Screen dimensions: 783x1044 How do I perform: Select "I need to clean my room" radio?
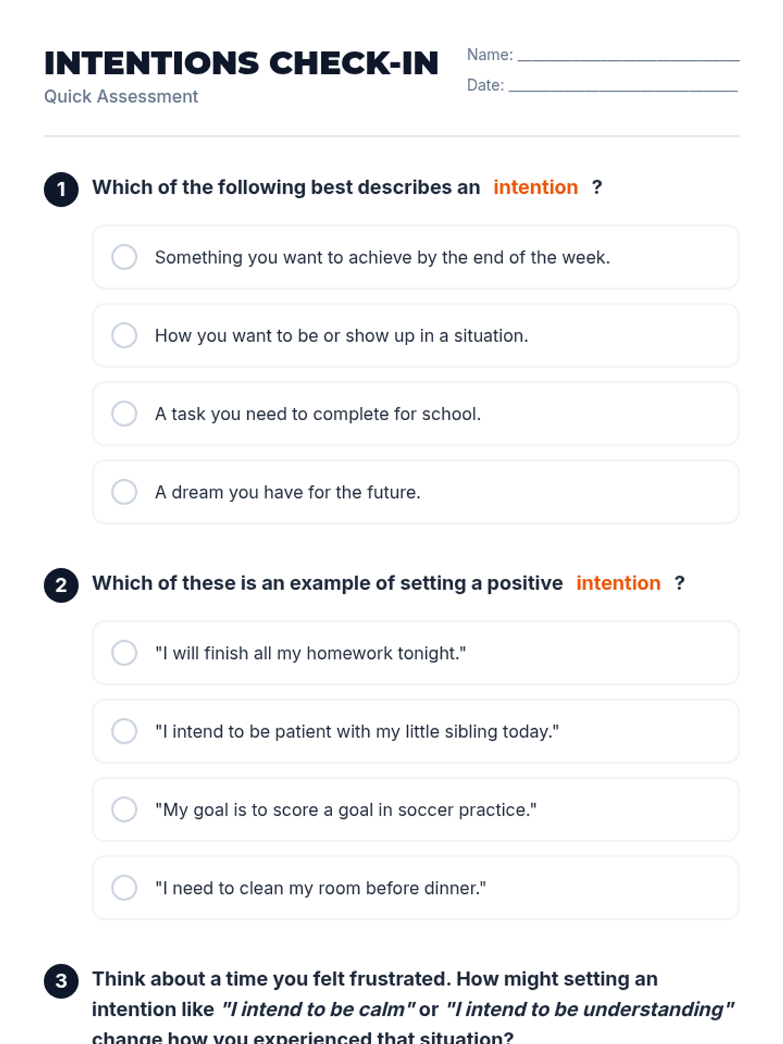(124, 887)
